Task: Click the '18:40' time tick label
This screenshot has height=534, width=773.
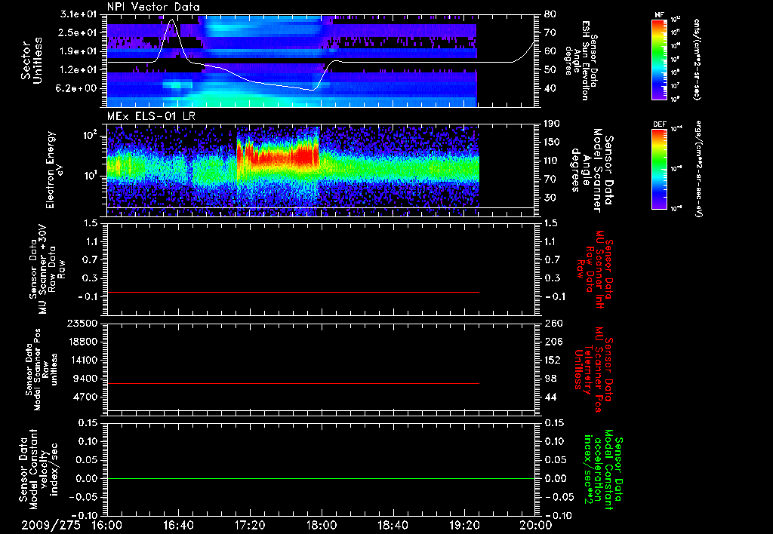Action: click(x=393, y=525)
